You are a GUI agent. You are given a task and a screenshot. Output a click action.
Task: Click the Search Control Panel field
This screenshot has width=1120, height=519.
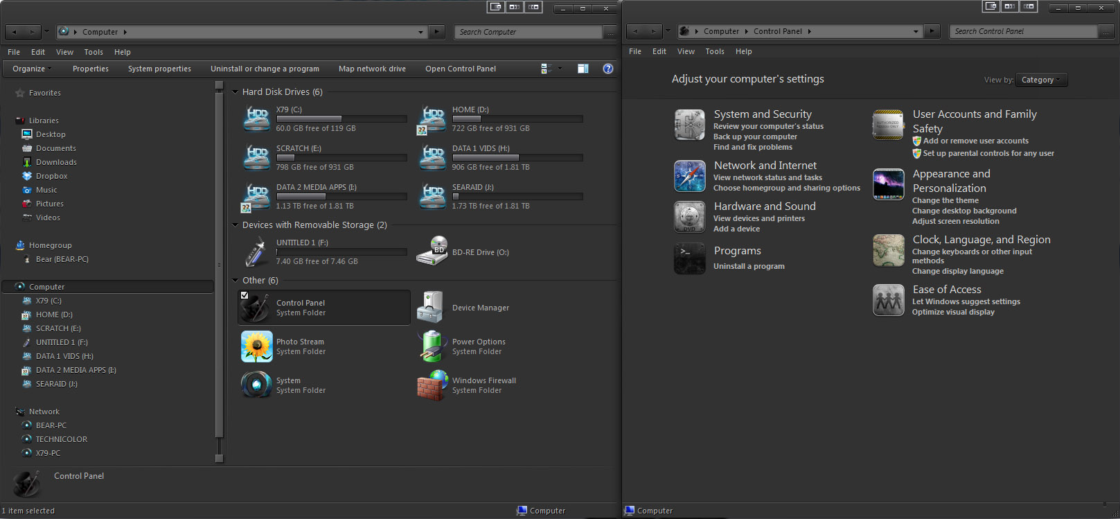[1024, 31]
